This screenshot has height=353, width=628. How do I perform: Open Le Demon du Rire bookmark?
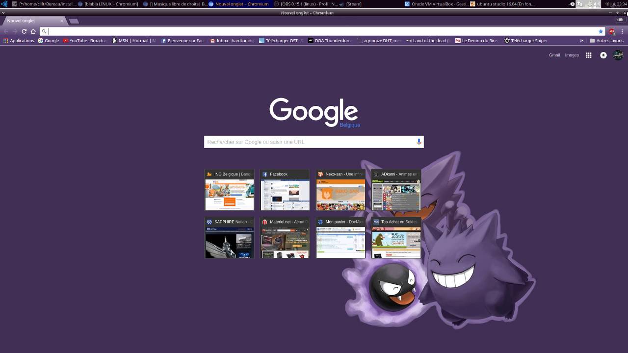click(477, 41)
